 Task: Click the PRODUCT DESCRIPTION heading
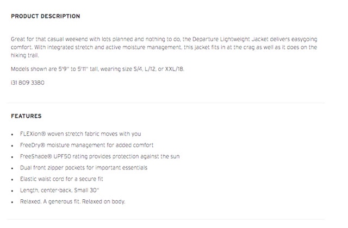pyautogui.click(x=46, y=16)
